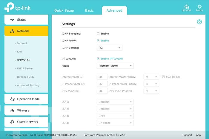
Task: Select the Advanced tab
Action: tap(114, 10)
